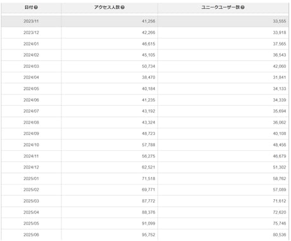Select the 2025/05 date cell
This screenshot has width=291, height=241.
pyautogui.click(x=31, y=223)
